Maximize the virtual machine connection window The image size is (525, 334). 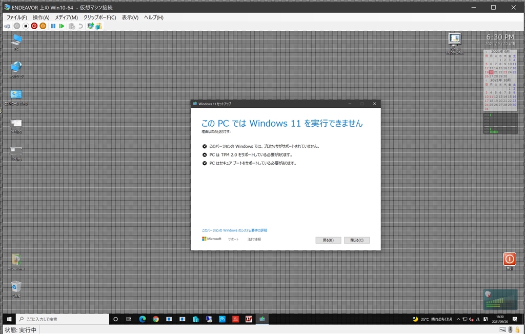coord(493,7)
